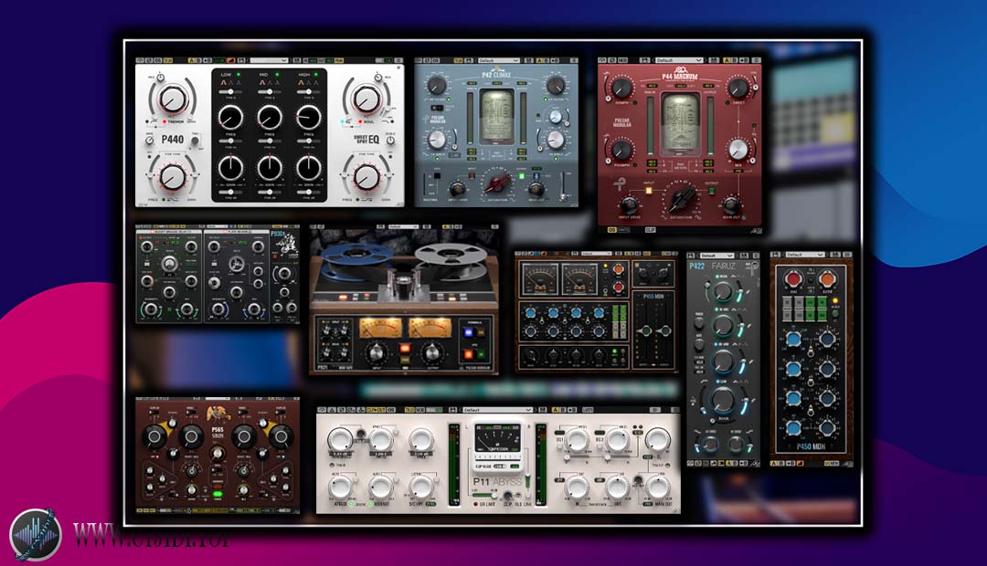Click the blue tape reel on the tape machine
This screenshot has width=987, height=566.
[x=357, y=255]
